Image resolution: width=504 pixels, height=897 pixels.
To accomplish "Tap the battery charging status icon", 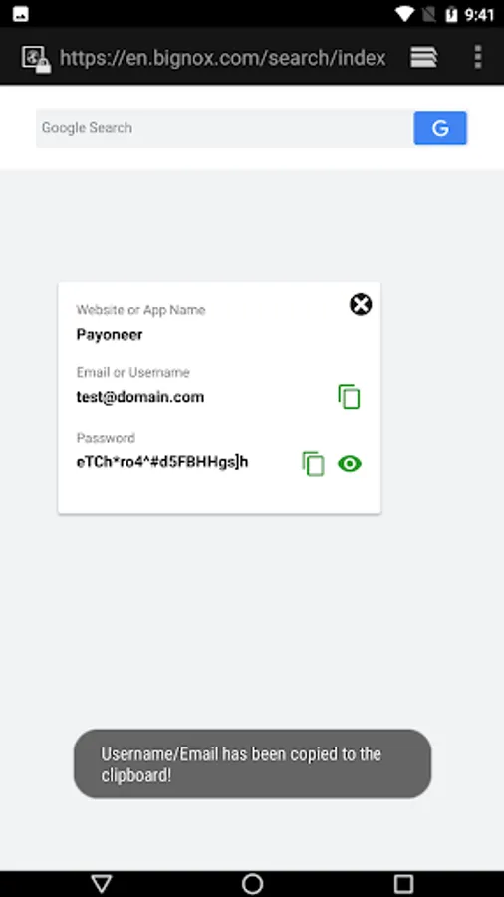I will pos(451,14).
